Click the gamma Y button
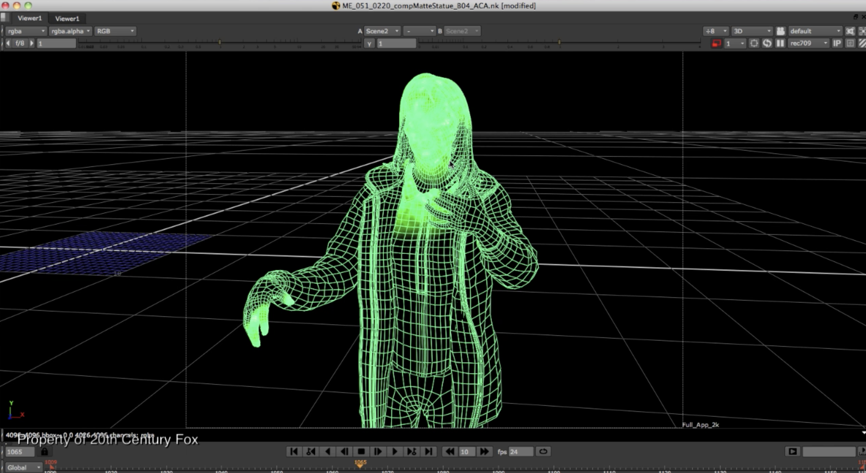 click(369, 43)
